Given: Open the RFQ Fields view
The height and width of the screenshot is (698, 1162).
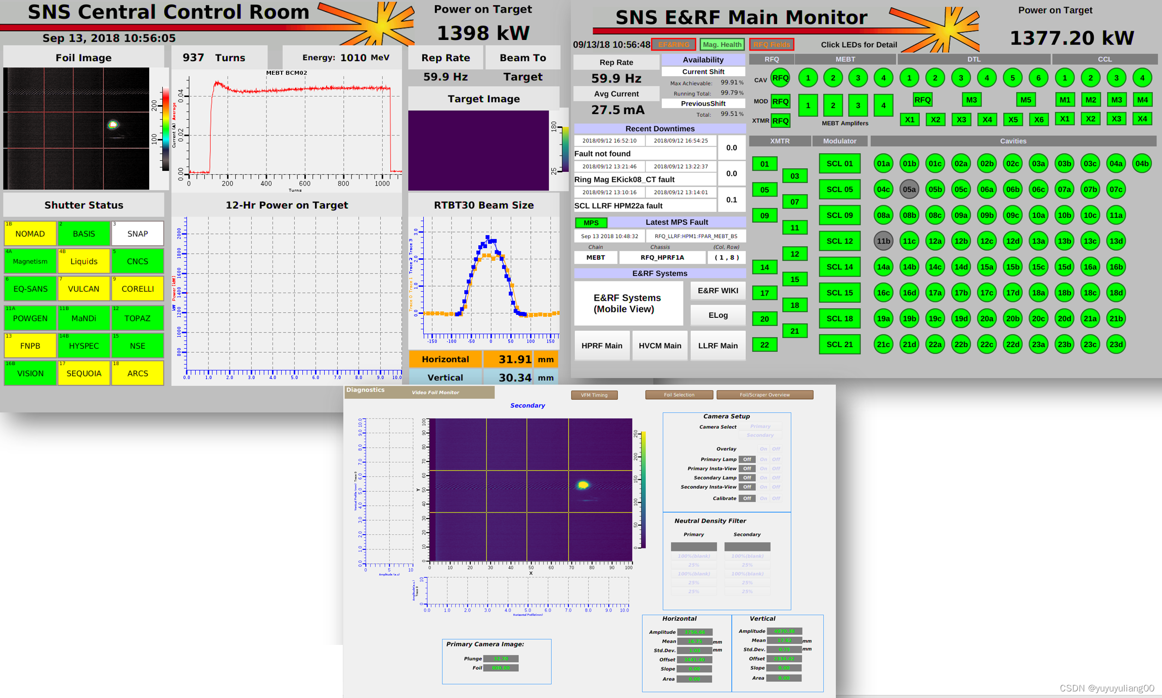Looking at the screenshot, I should (771, 44).
